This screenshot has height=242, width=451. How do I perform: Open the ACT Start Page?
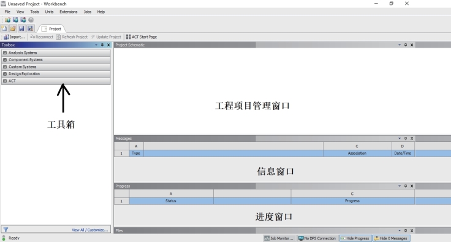tap(142, 37)
